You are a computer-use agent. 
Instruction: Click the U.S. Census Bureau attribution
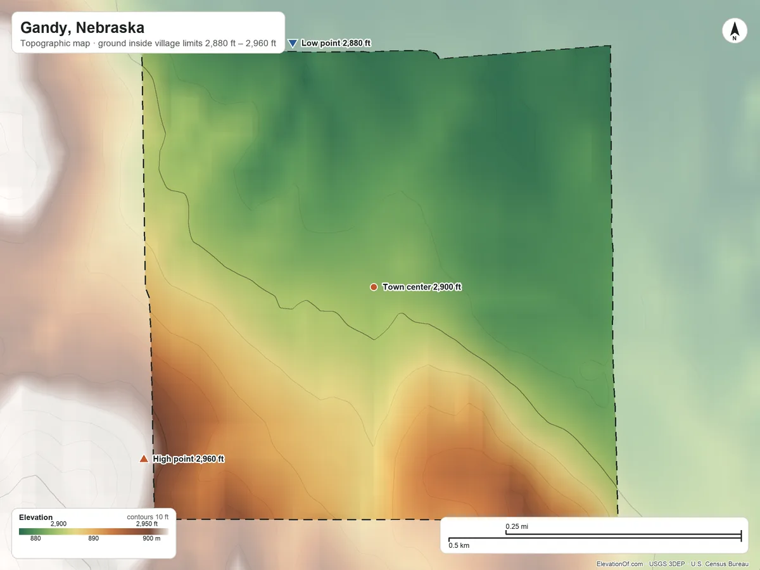(x=721, y=564)
